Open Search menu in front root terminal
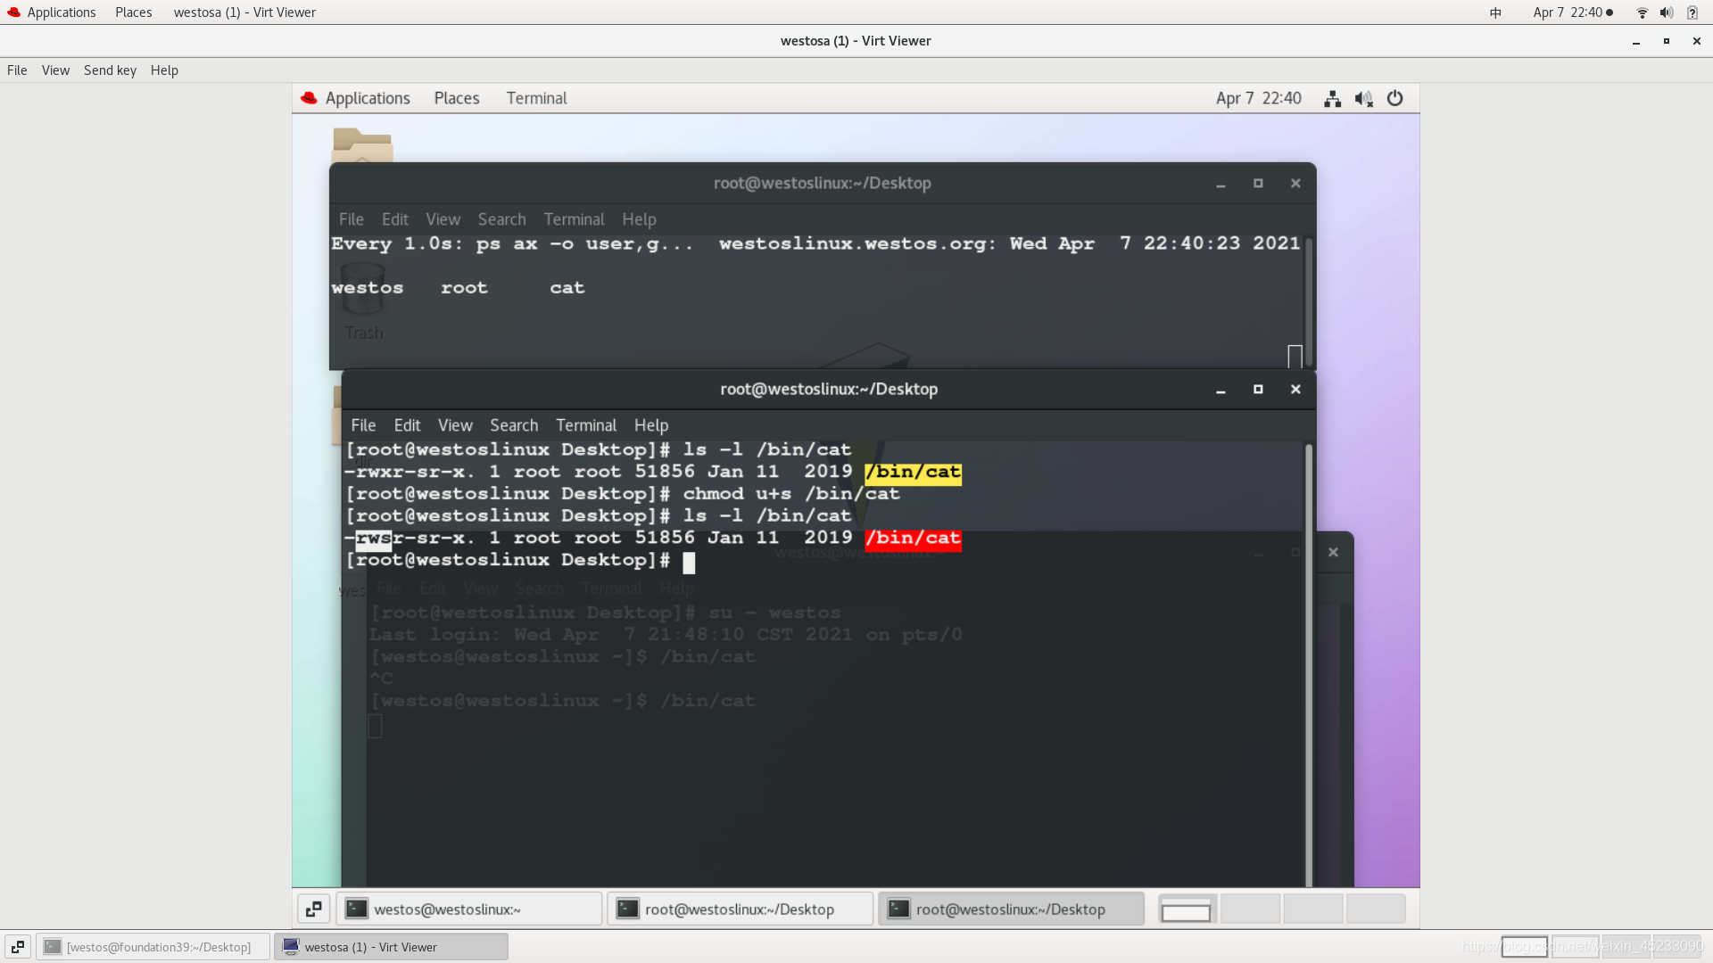1713x963 pixels. click(514, 425)
